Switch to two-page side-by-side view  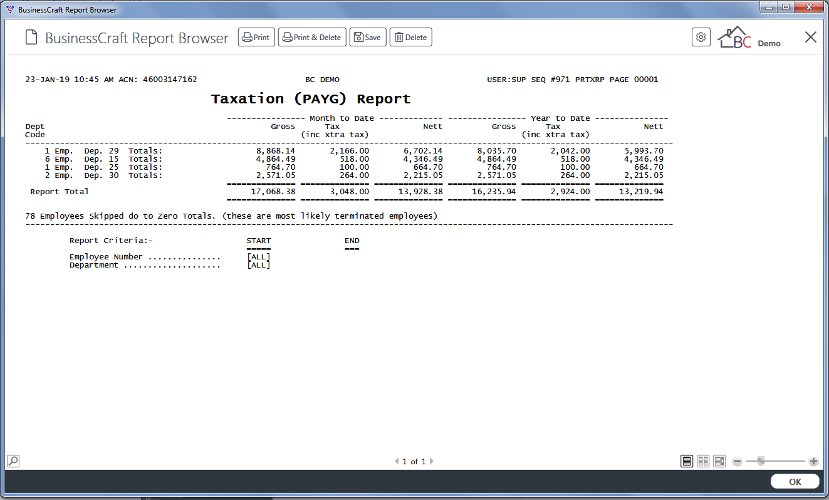click(x=703, y=461)
